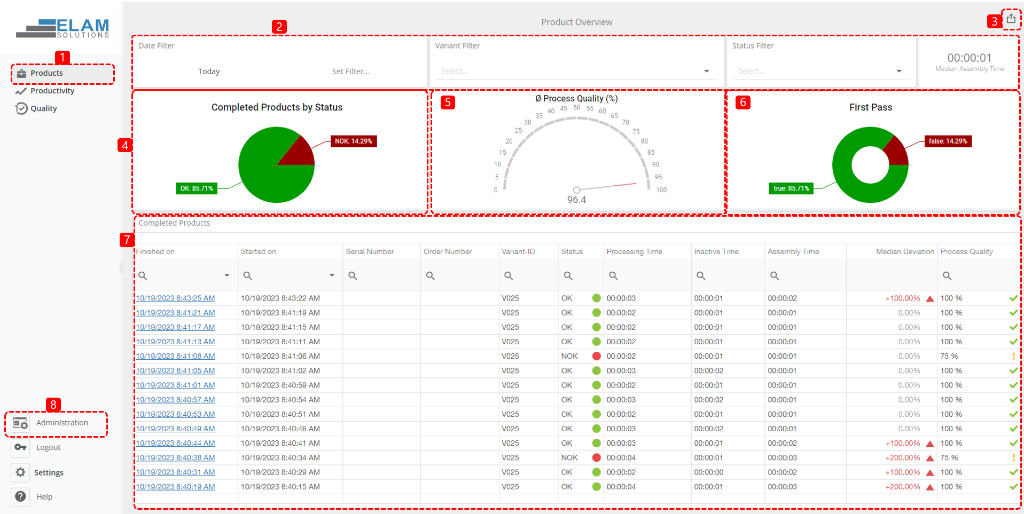Screen dimensions: 1024x514
Task: Expand the Finished on date filter dropdown
Action: pyautogui.click(x=227, y=275)
